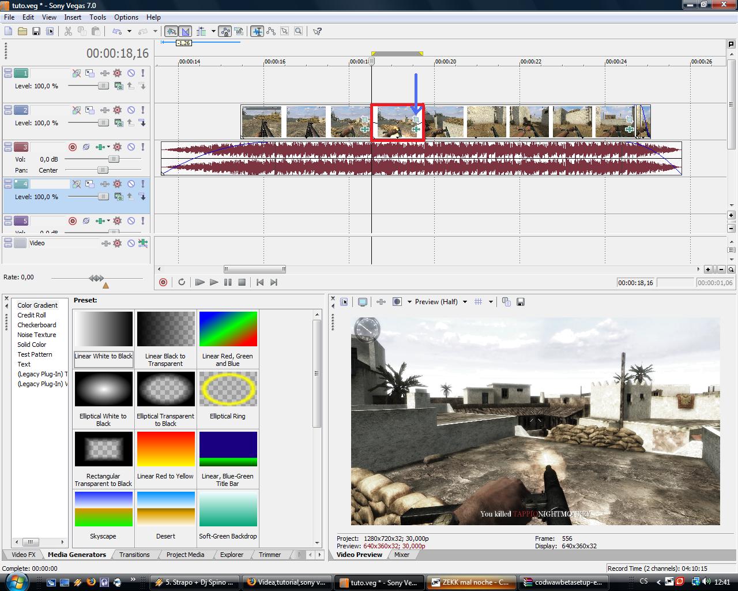Open the undo history dropdown arrow
The image size is (738, 591).
(x=129, y=31)
